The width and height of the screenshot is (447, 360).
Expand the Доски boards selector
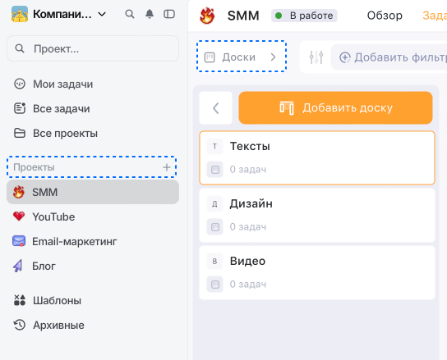click(x=242, y=57)
